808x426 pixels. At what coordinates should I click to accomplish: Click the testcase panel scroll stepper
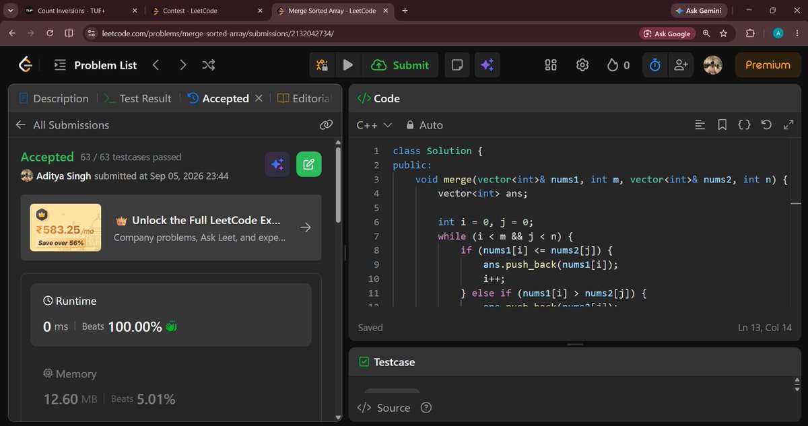pyautogui.click(x=799, y=385)
